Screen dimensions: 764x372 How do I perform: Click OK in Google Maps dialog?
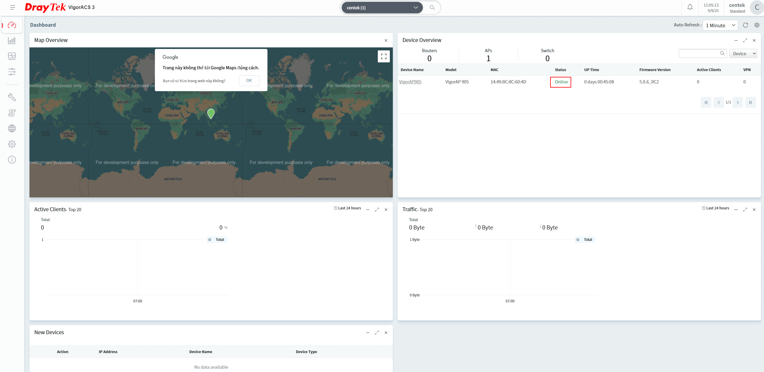point(249,80)
